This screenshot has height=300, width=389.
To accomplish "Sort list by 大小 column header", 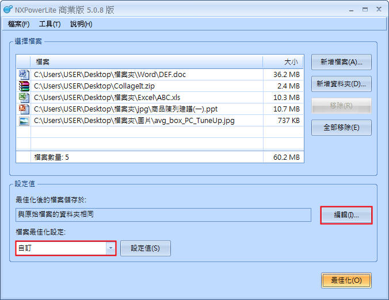I will (x=283, y=61).
